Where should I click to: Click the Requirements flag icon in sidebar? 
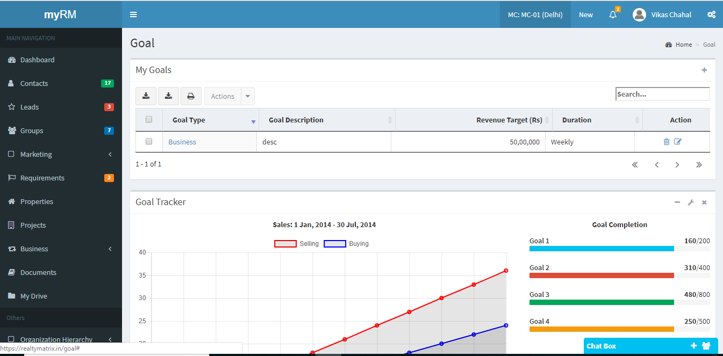[11, 178]
